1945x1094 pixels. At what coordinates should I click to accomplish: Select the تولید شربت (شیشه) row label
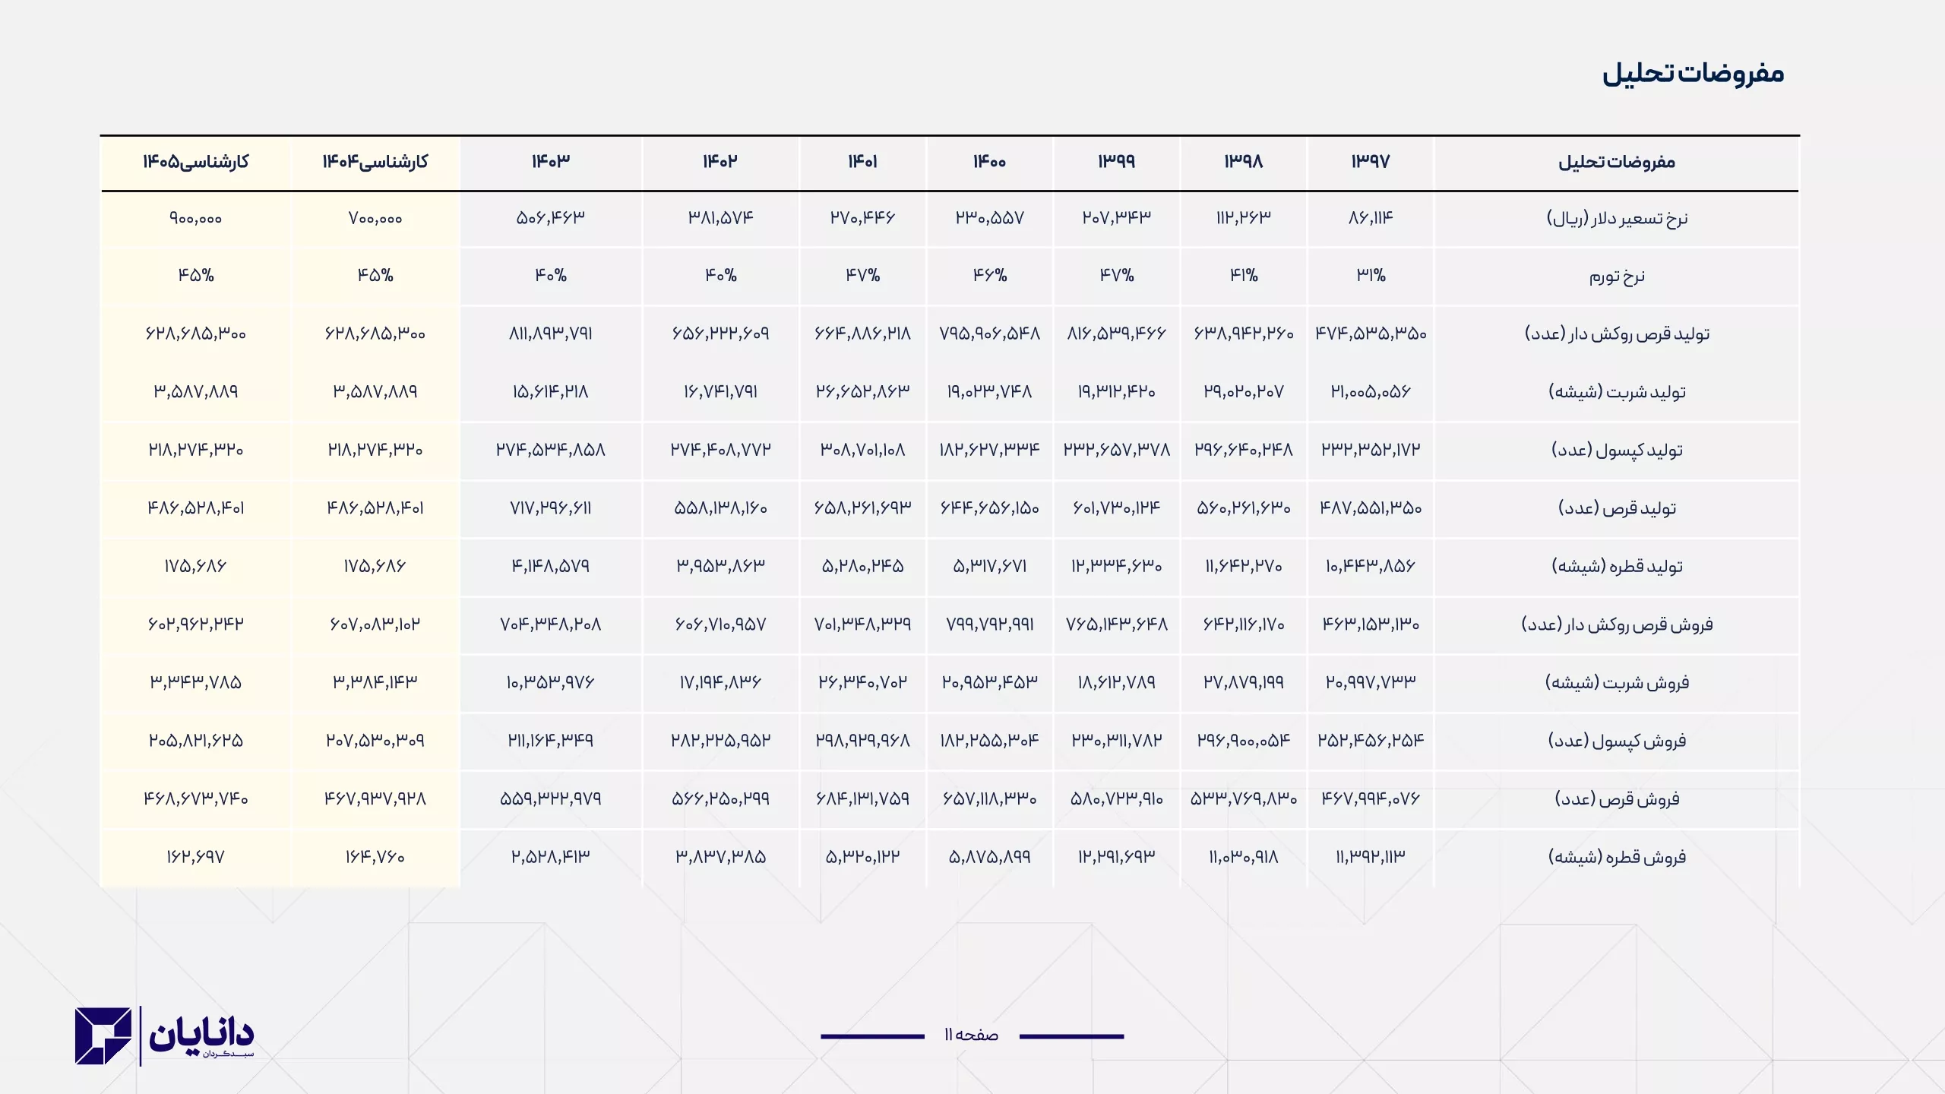[x=1616, y=392]
